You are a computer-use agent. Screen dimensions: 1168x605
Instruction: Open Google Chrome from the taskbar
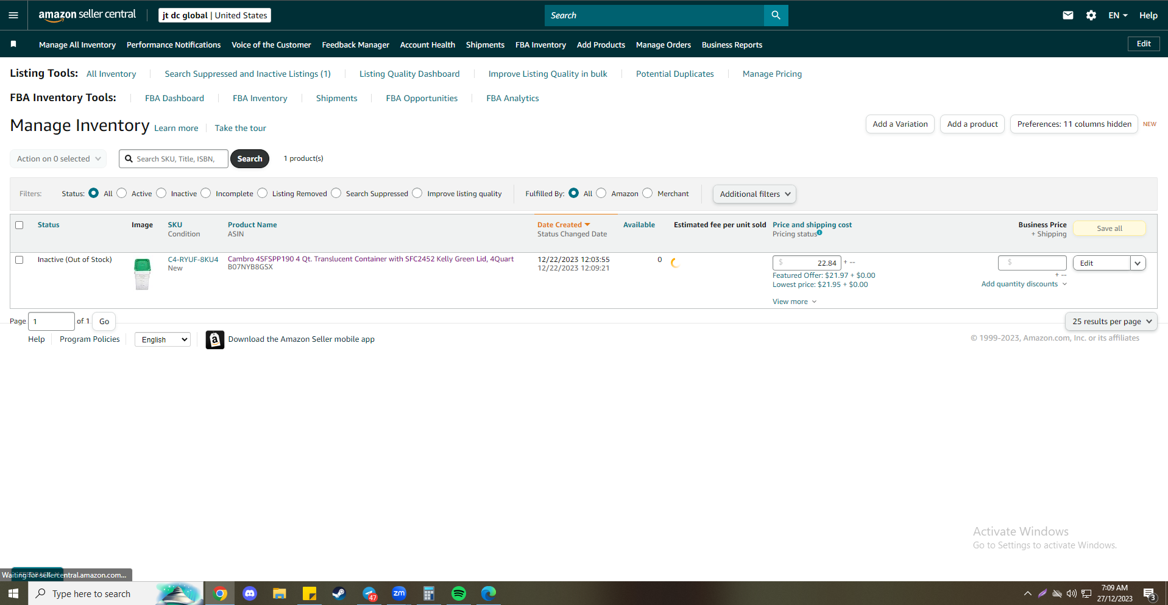(221, 593)
